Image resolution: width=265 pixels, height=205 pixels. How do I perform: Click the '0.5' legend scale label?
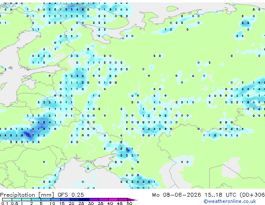pos(14,203)
